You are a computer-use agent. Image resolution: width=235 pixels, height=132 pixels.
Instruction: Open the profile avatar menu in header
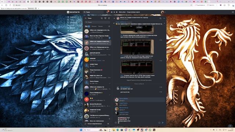tap(163, 12)
